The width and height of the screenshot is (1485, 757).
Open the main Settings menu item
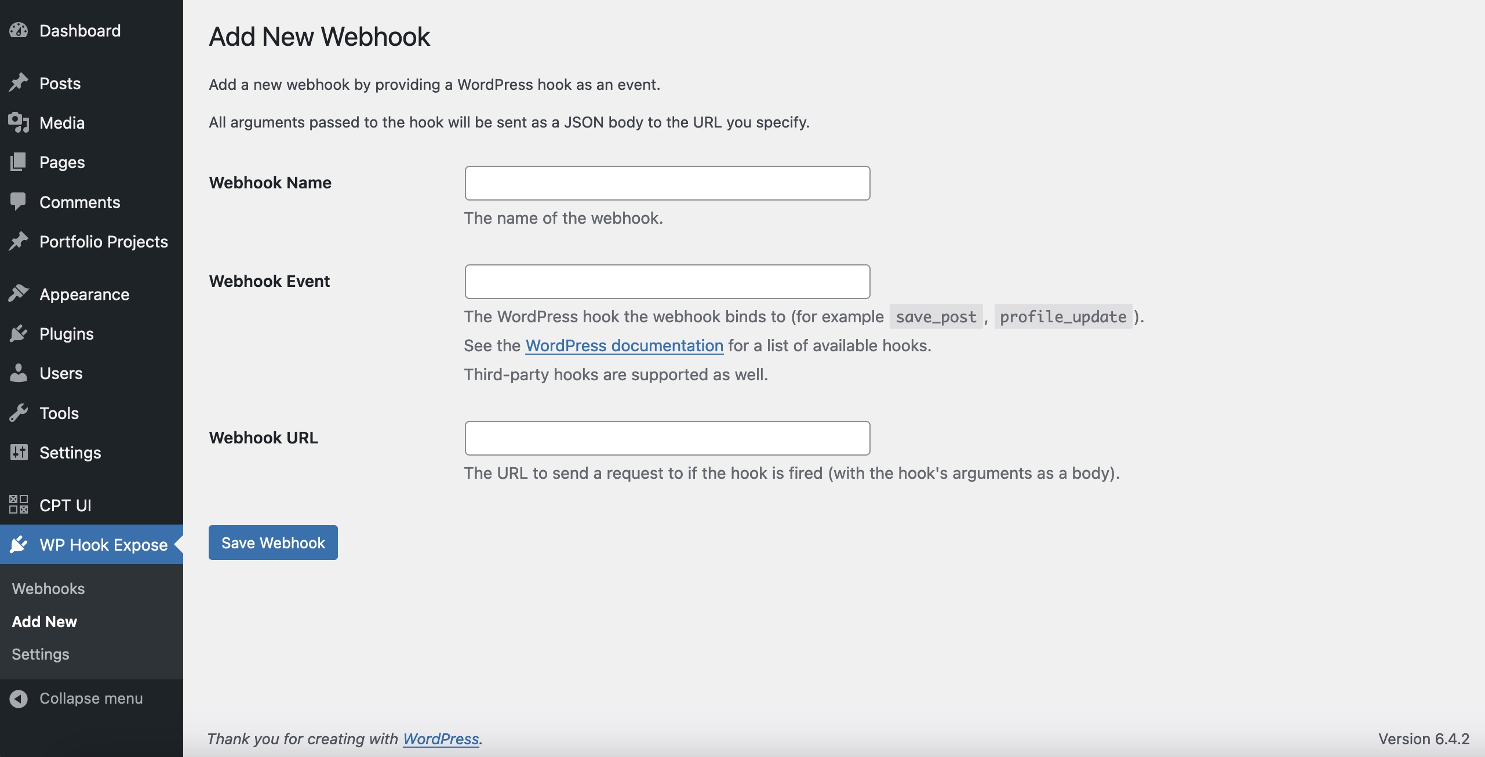pos(92,452)
